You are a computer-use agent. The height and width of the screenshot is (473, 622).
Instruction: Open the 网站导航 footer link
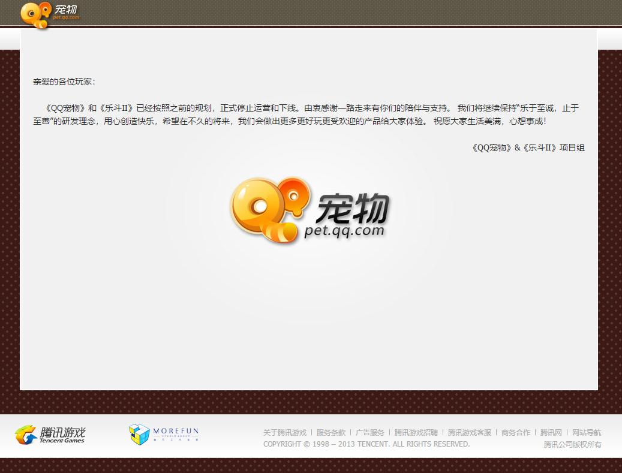[x=586, y=433]
